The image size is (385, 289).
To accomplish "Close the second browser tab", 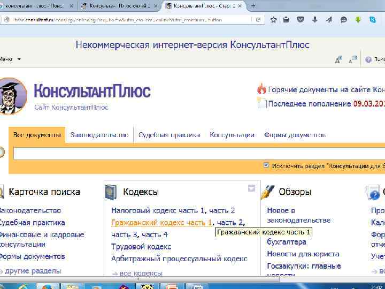I will (156, 6).
